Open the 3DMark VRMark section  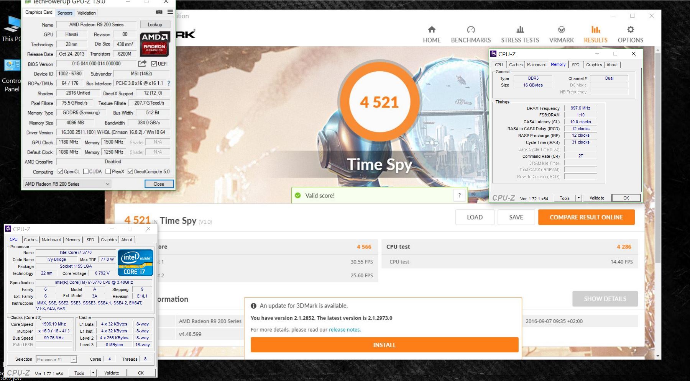pos(562,34)
